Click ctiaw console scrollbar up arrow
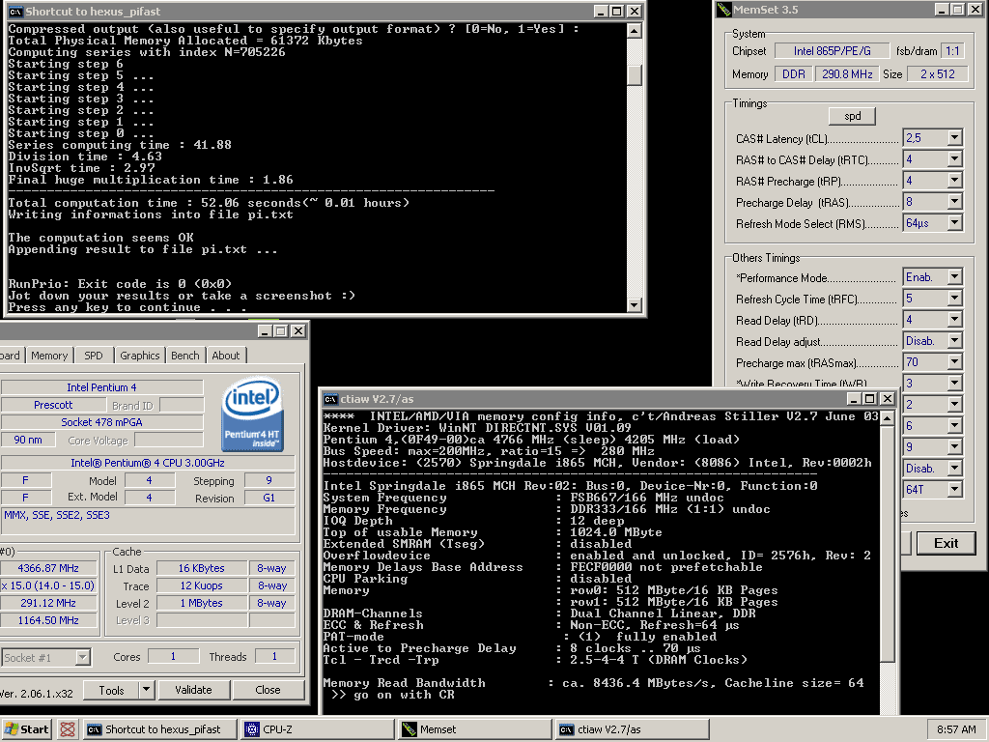This screenshot has height=742, width=989. [x=887, y=417]
